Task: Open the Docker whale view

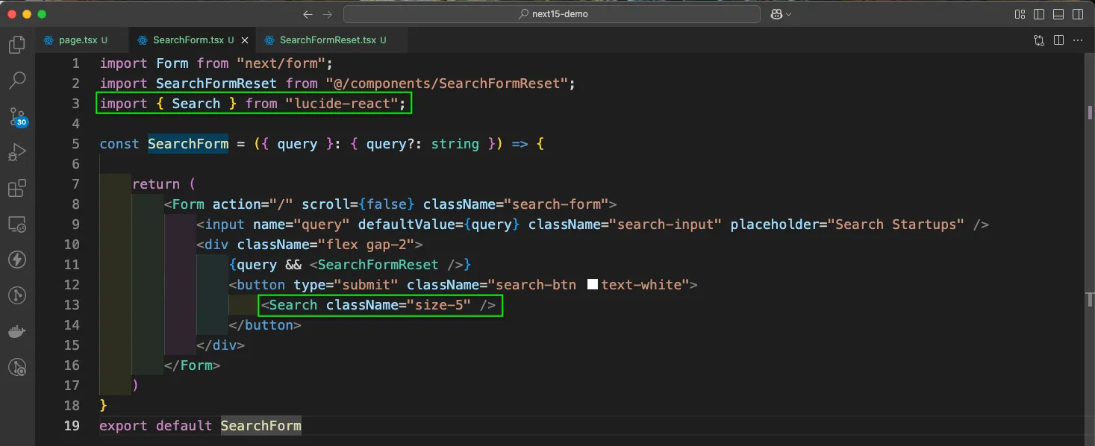Action: [16, 331]
